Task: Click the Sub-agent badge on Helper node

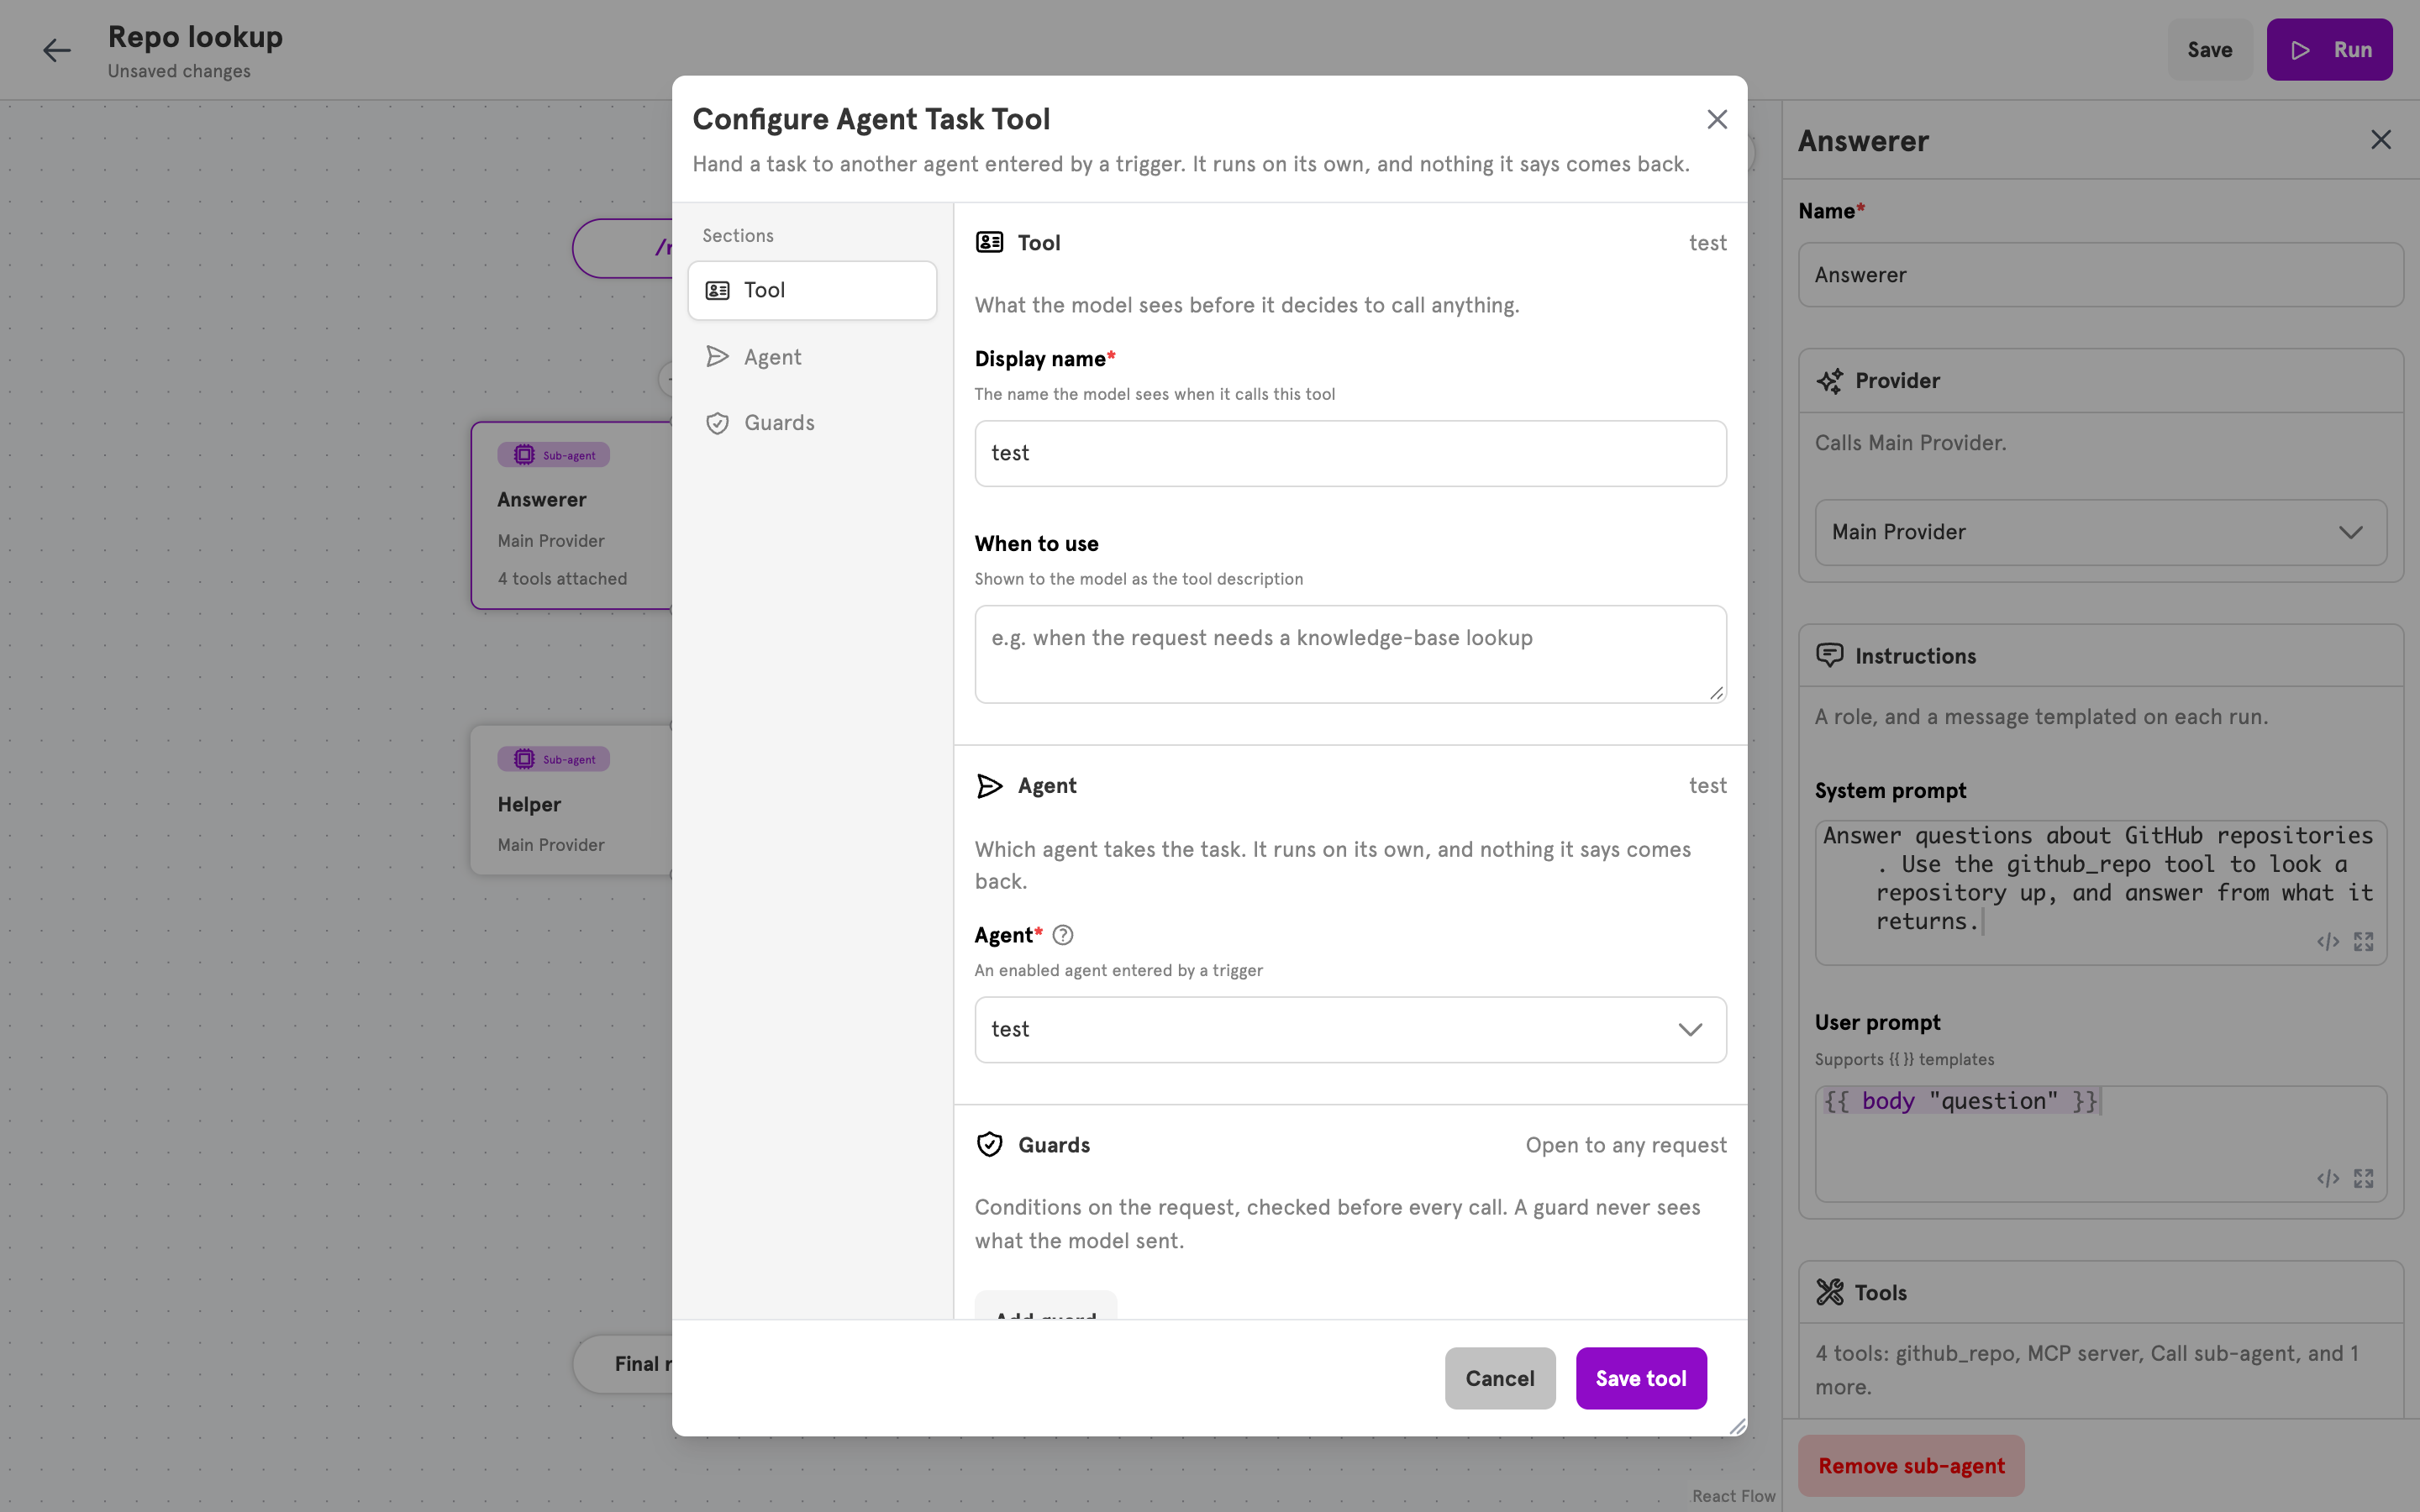Action: [x=553, y=759]
